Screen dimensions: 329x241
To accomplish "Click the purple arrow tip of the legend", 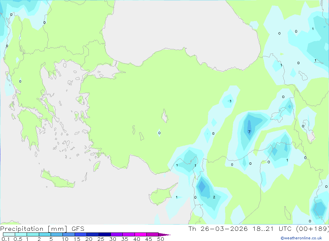I will coord(164,234).
